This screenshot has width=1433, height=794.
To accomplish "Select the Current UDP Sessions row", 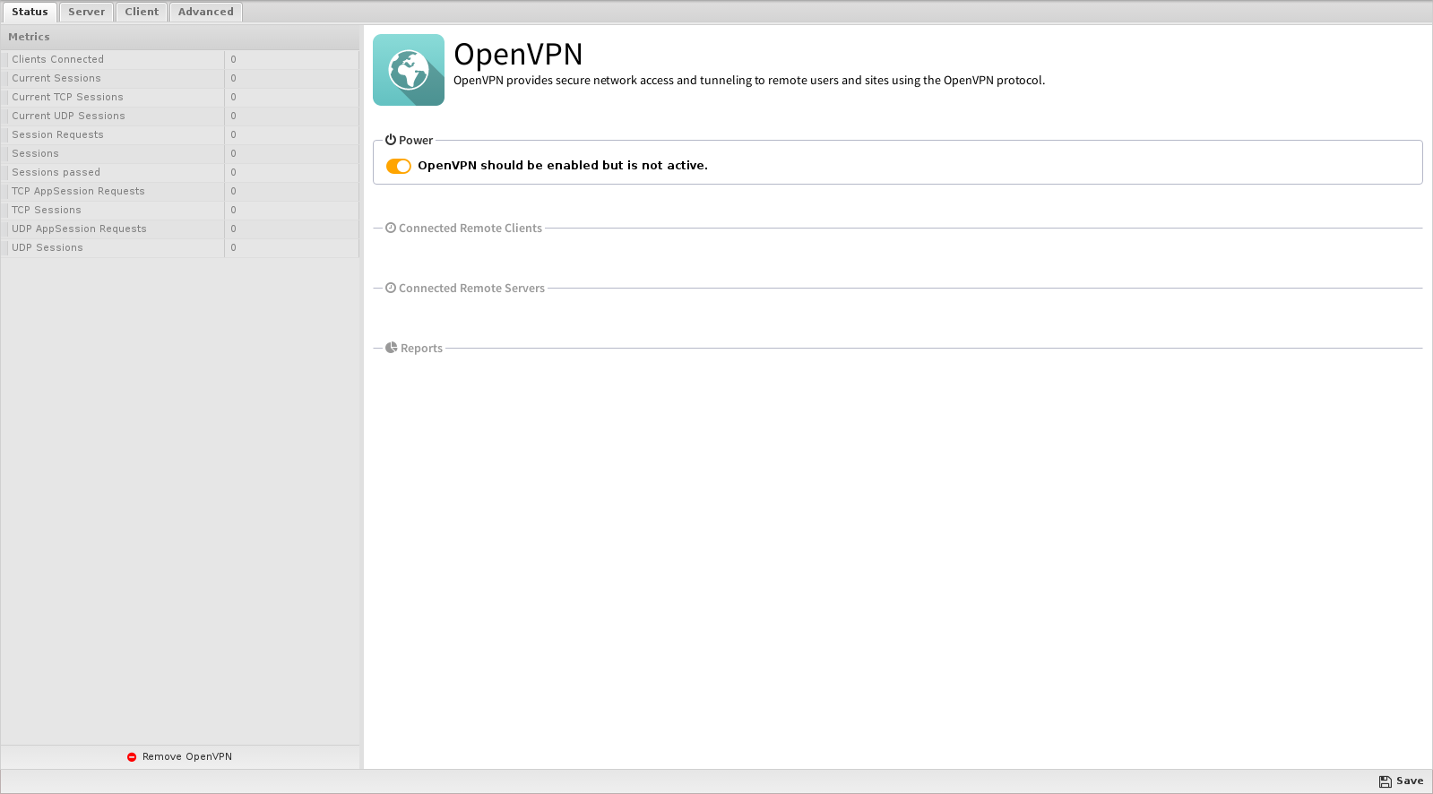I will click(x=180, y=116).
